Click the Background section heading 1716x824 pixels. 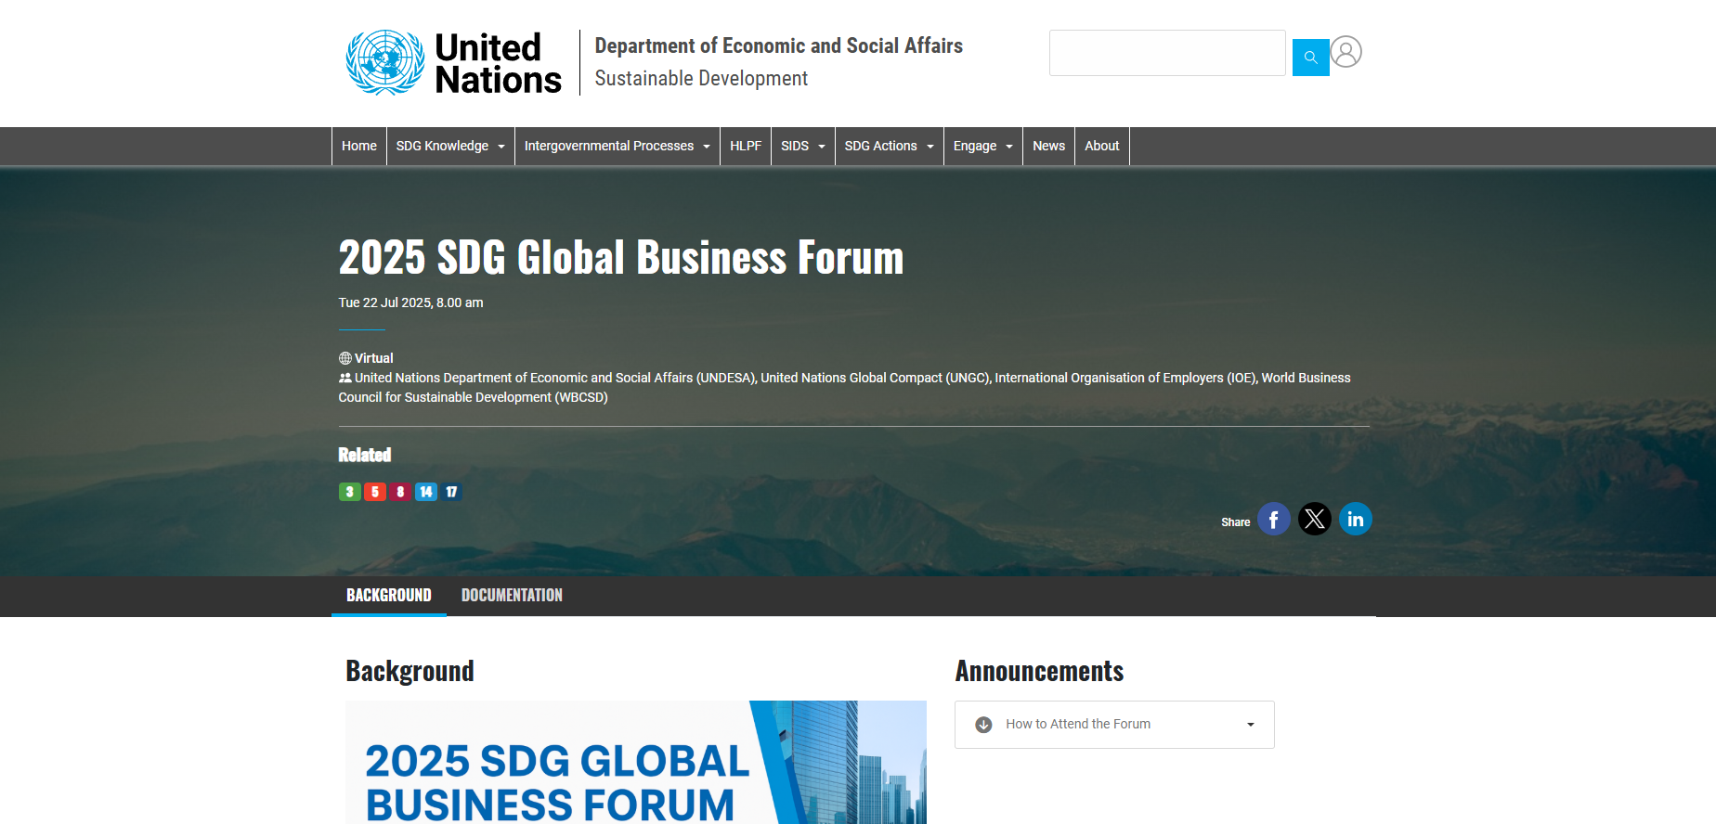coord(409,671)
